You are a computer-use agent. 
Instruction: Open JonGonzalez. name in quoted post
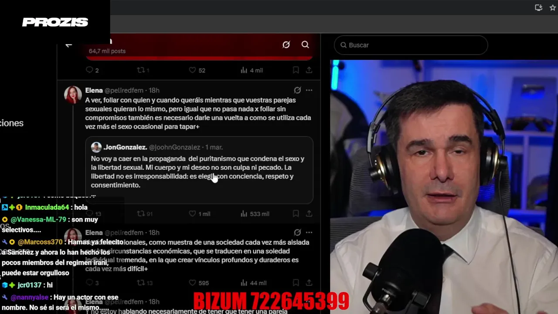[125, 147]
